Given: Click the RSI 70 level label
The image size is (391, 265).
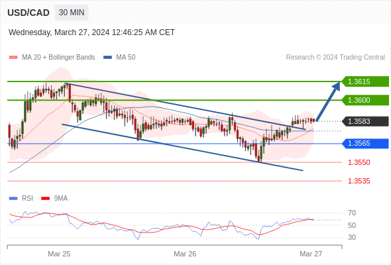Looking at the screenshot, I should point(352,213).
